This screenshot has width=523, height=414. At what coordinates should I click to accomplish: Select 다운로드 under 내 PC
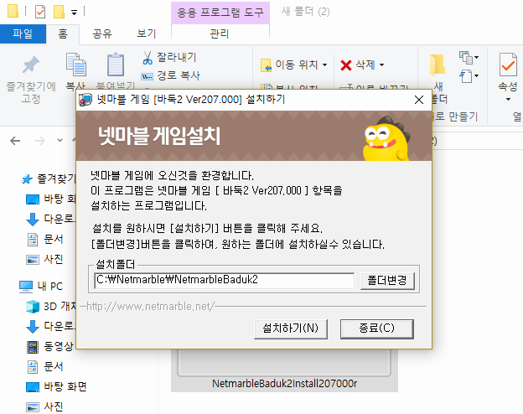coord(50,326)
